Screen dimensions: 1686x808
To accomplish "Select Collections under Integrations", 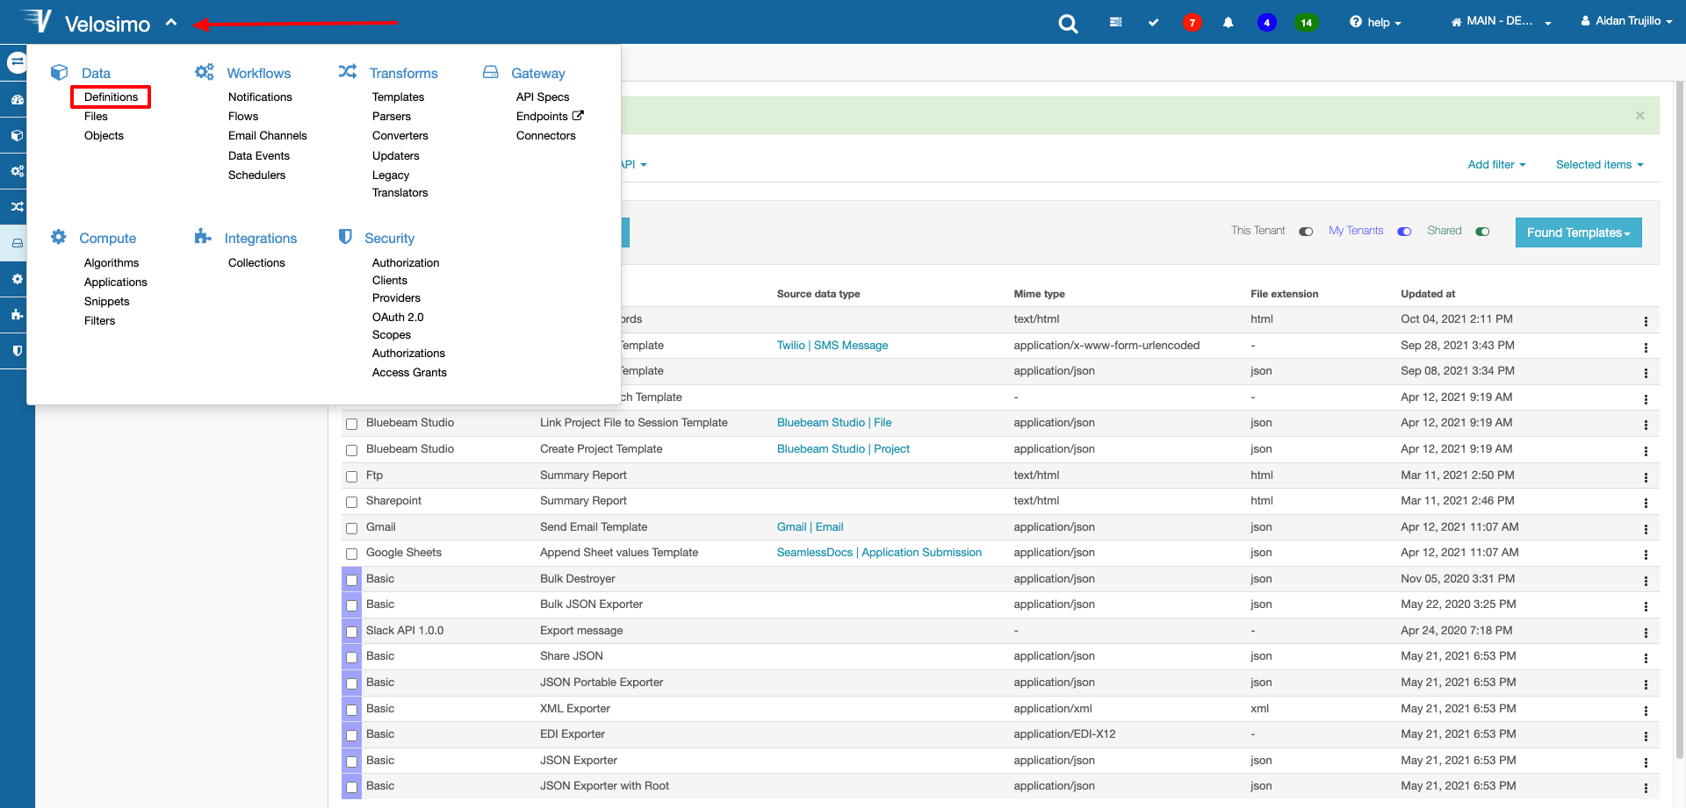I will click(x=256, y=262).
